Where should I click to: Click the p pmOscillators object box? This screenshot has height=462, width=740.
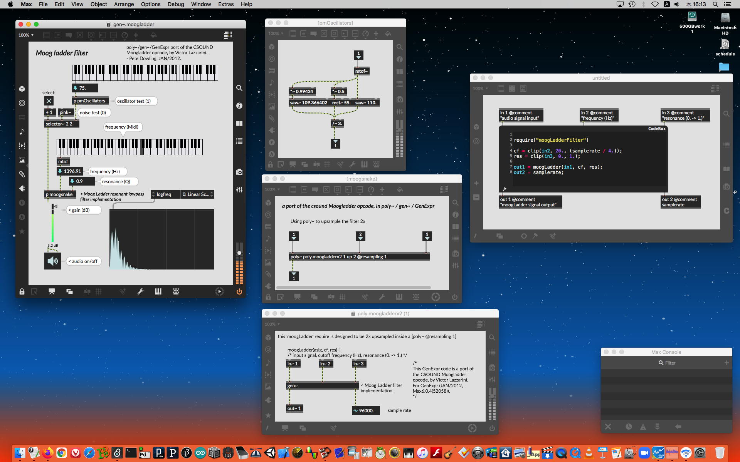[90, 101]
